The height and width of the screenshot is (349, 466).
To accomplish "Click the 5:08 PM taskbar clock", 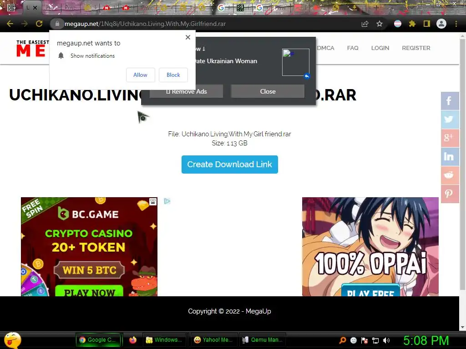I will coord(426,340).
